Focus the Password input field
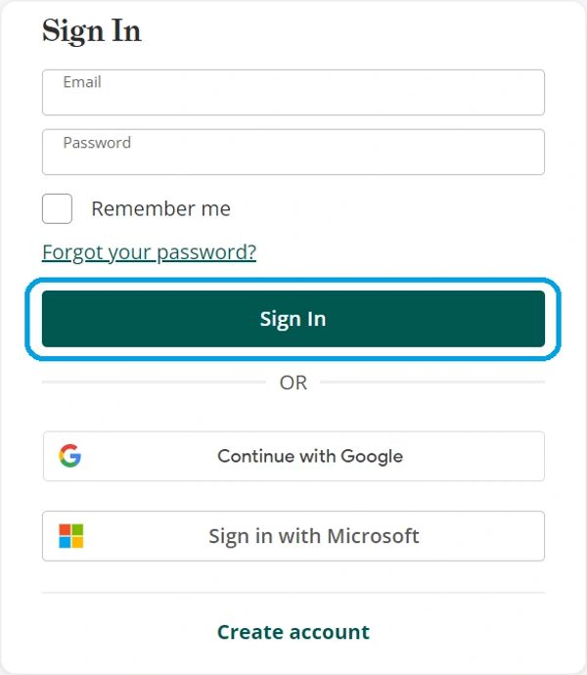 click(293, 157)
